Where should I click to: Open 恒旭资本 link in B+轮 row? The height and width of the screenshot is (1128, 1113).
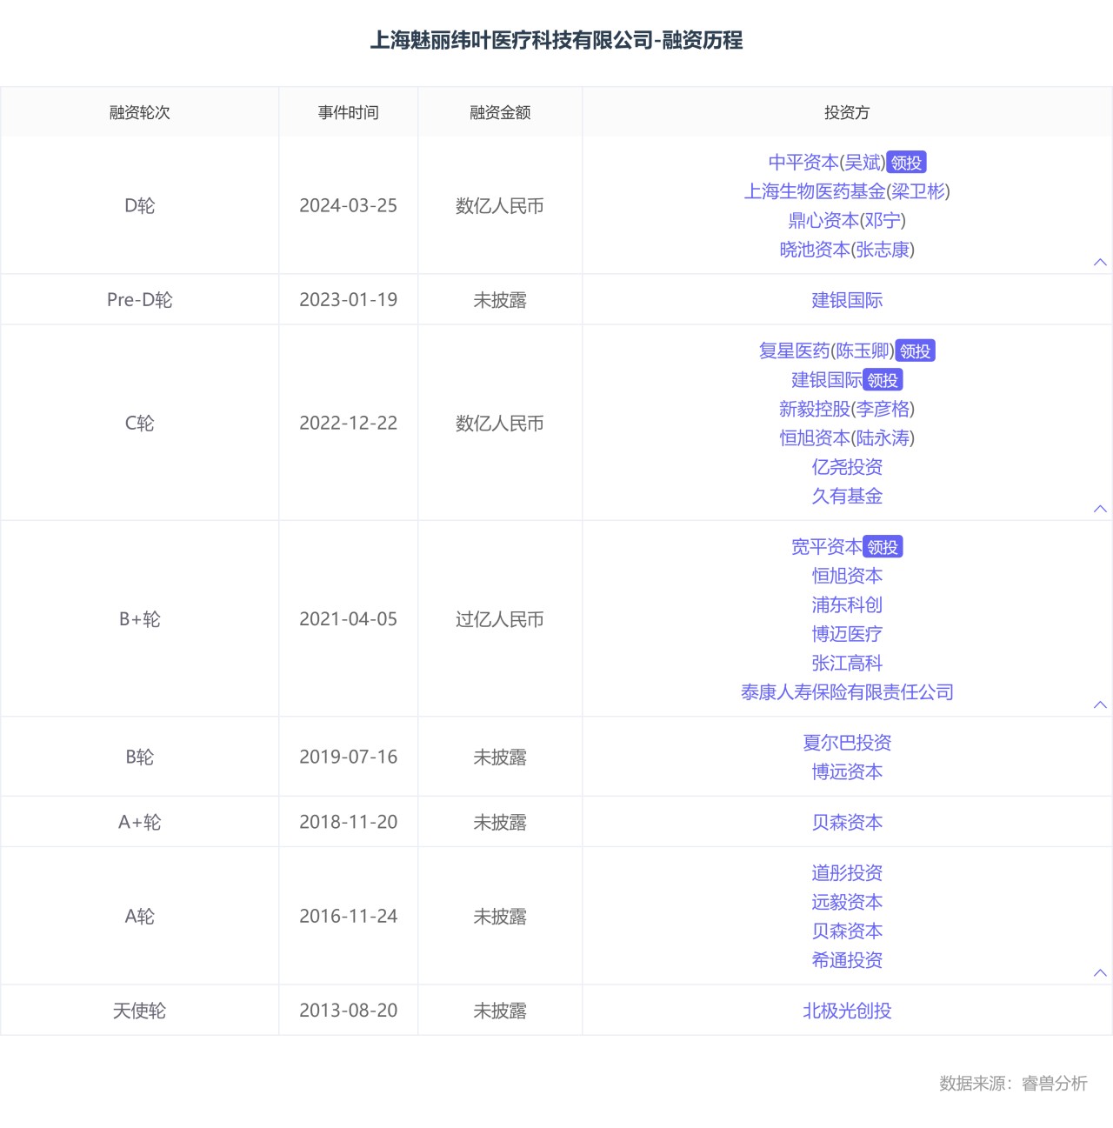point(847,576)
